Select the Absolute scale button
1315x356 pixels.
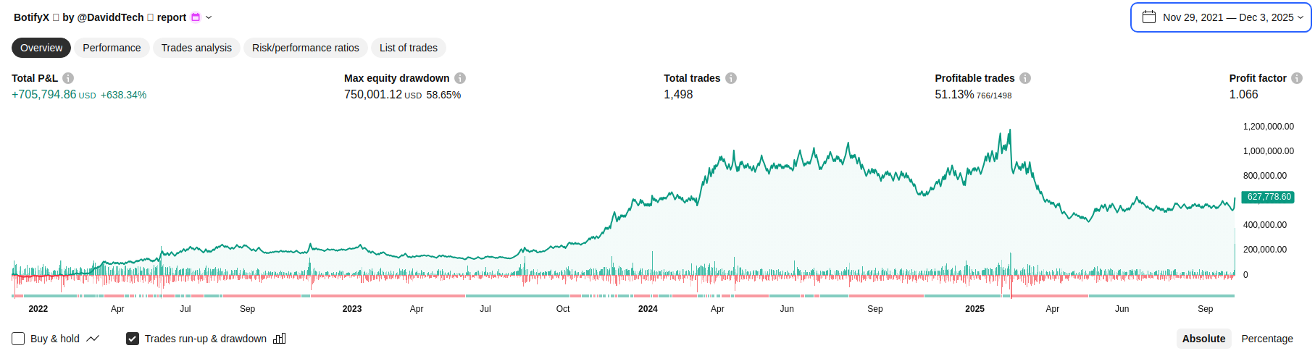pos(1203,339)
